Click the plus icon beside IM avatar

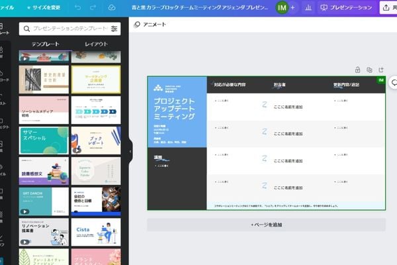(293, 8)
